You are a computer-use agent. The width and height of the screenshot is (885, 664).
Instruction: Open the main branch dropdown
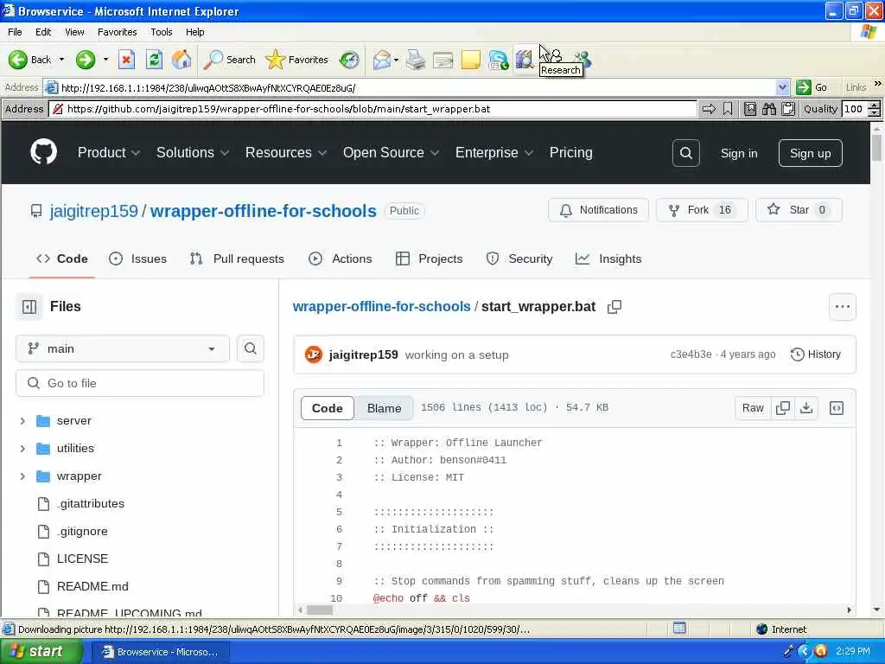coord(123,348)
